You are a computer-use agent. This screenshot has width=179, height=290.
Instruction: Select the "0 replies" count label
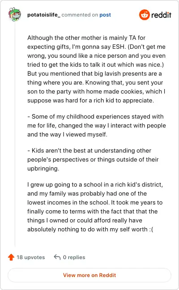(74, 257)
